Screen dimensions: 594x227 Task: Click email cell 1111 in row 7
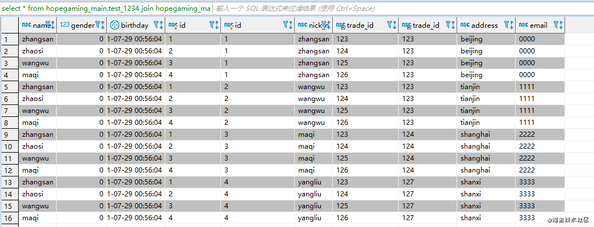(540, 111)
